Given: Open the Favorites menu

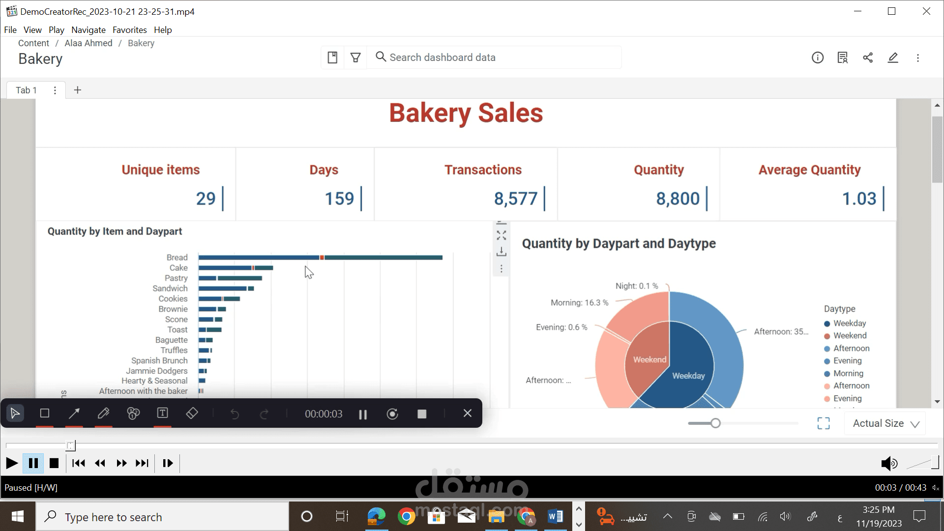Looking at the screenshot, I should point(130,30).
